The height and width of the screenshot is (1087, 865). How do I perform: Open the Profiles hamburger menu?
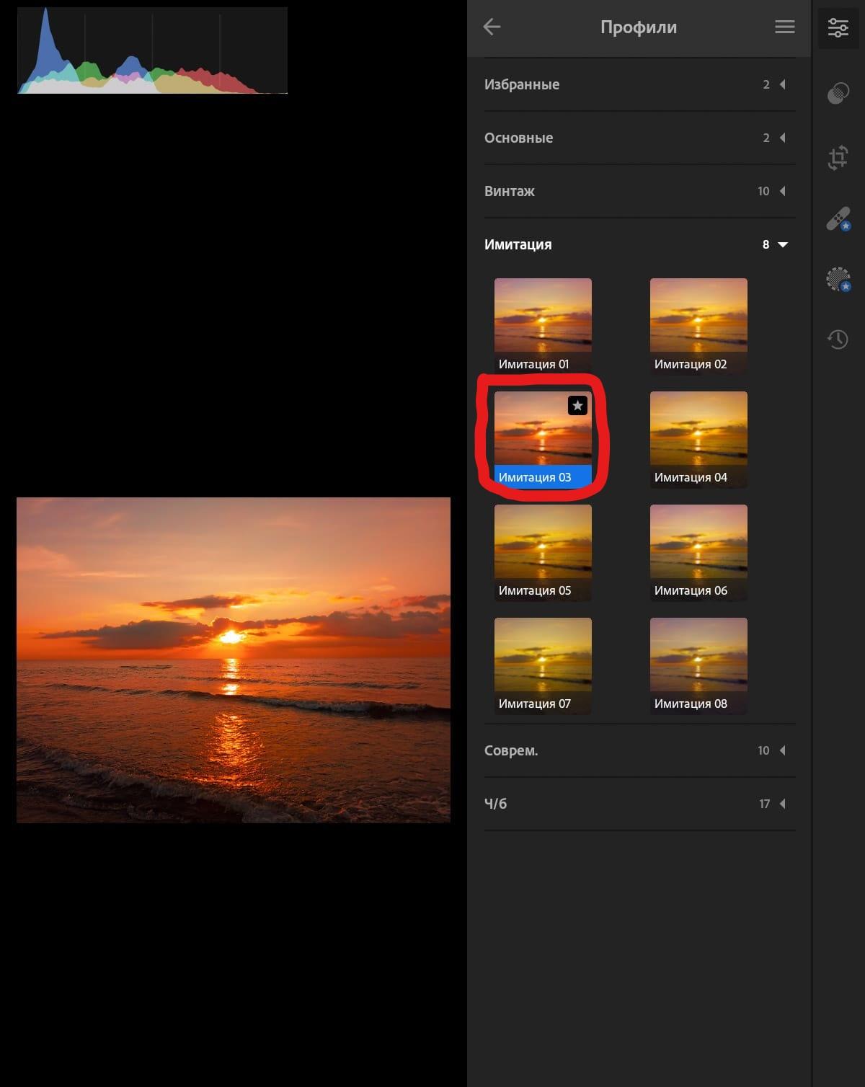pos(785,27)
